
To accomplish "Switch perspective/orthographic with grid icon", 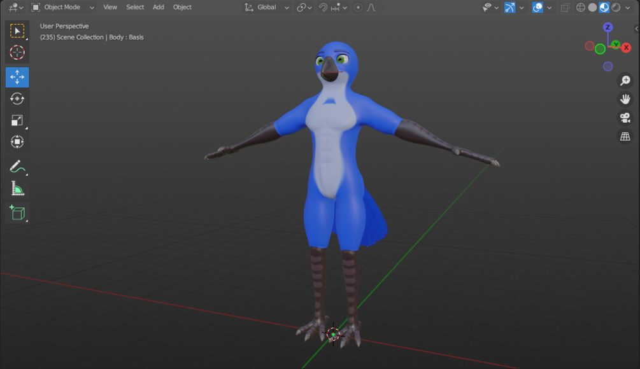I will [625, 137].
